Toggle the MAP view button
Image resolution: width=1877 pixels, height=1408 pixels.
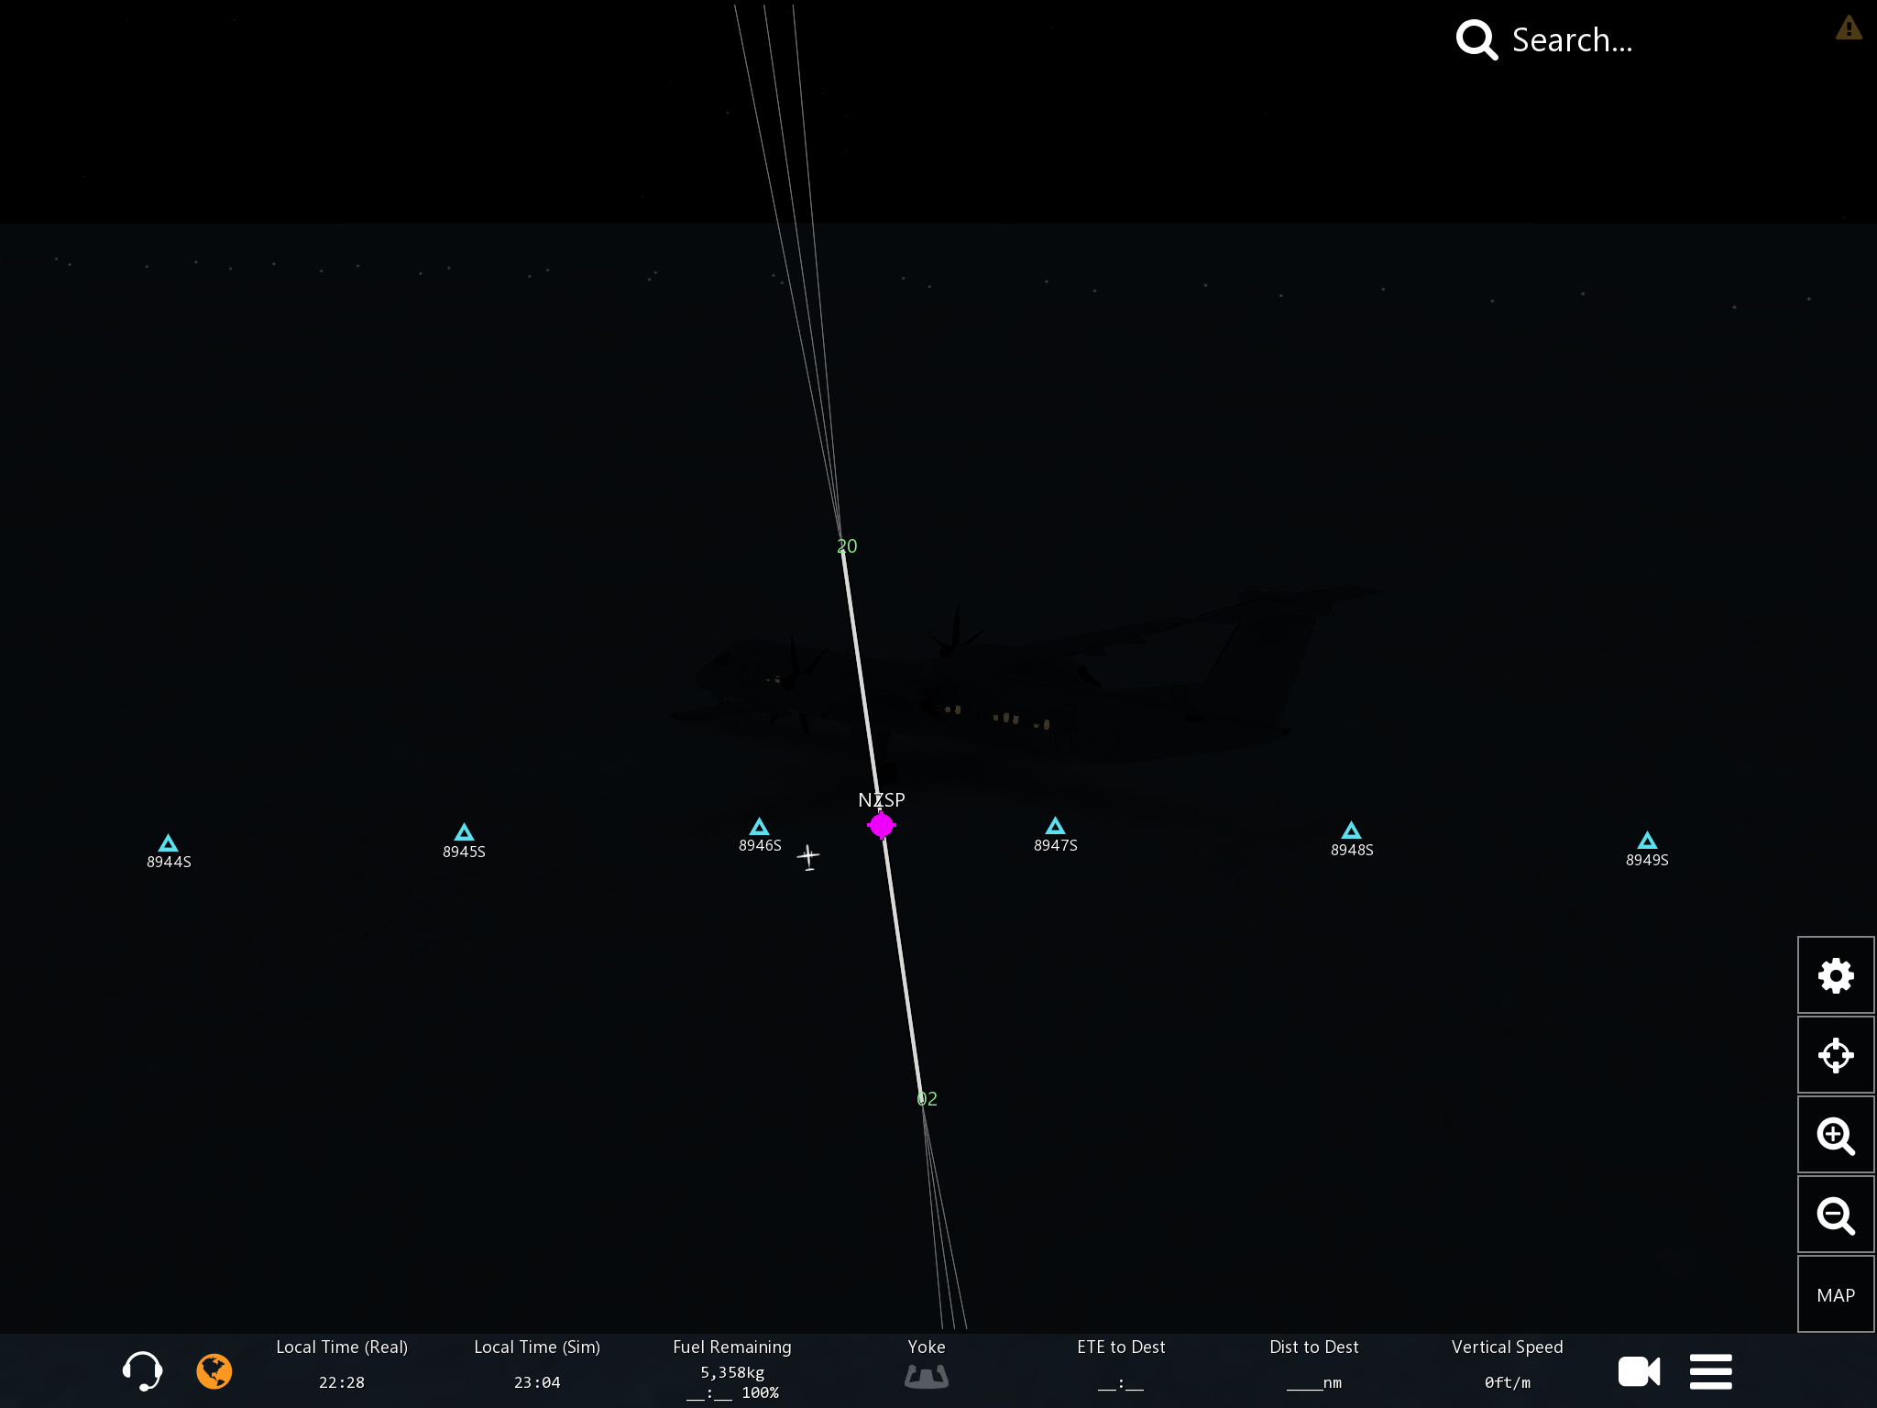pos(1835,1295)
